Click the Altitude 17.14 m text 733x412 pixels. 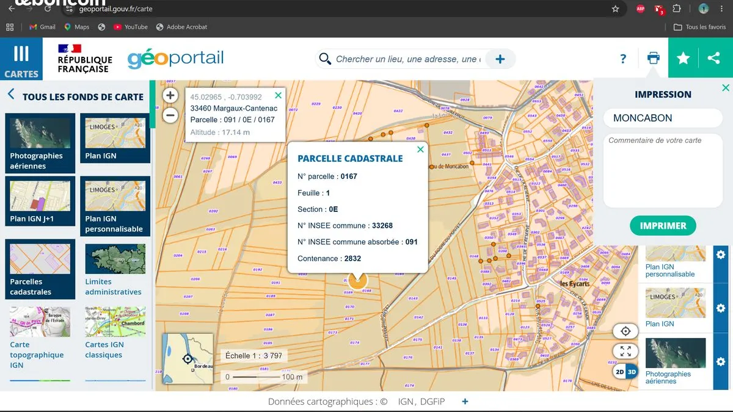[x=220, y=132]
